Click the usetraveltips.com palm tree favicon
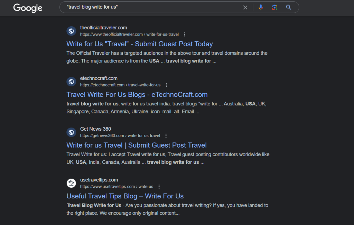The height and width of the screenshot is (225, 354). click(x=71, y=183)
